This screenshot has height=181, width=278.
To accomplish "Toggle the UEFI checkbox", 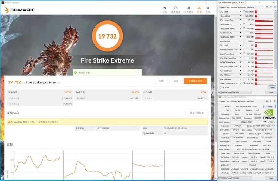I will coord(269,122).
